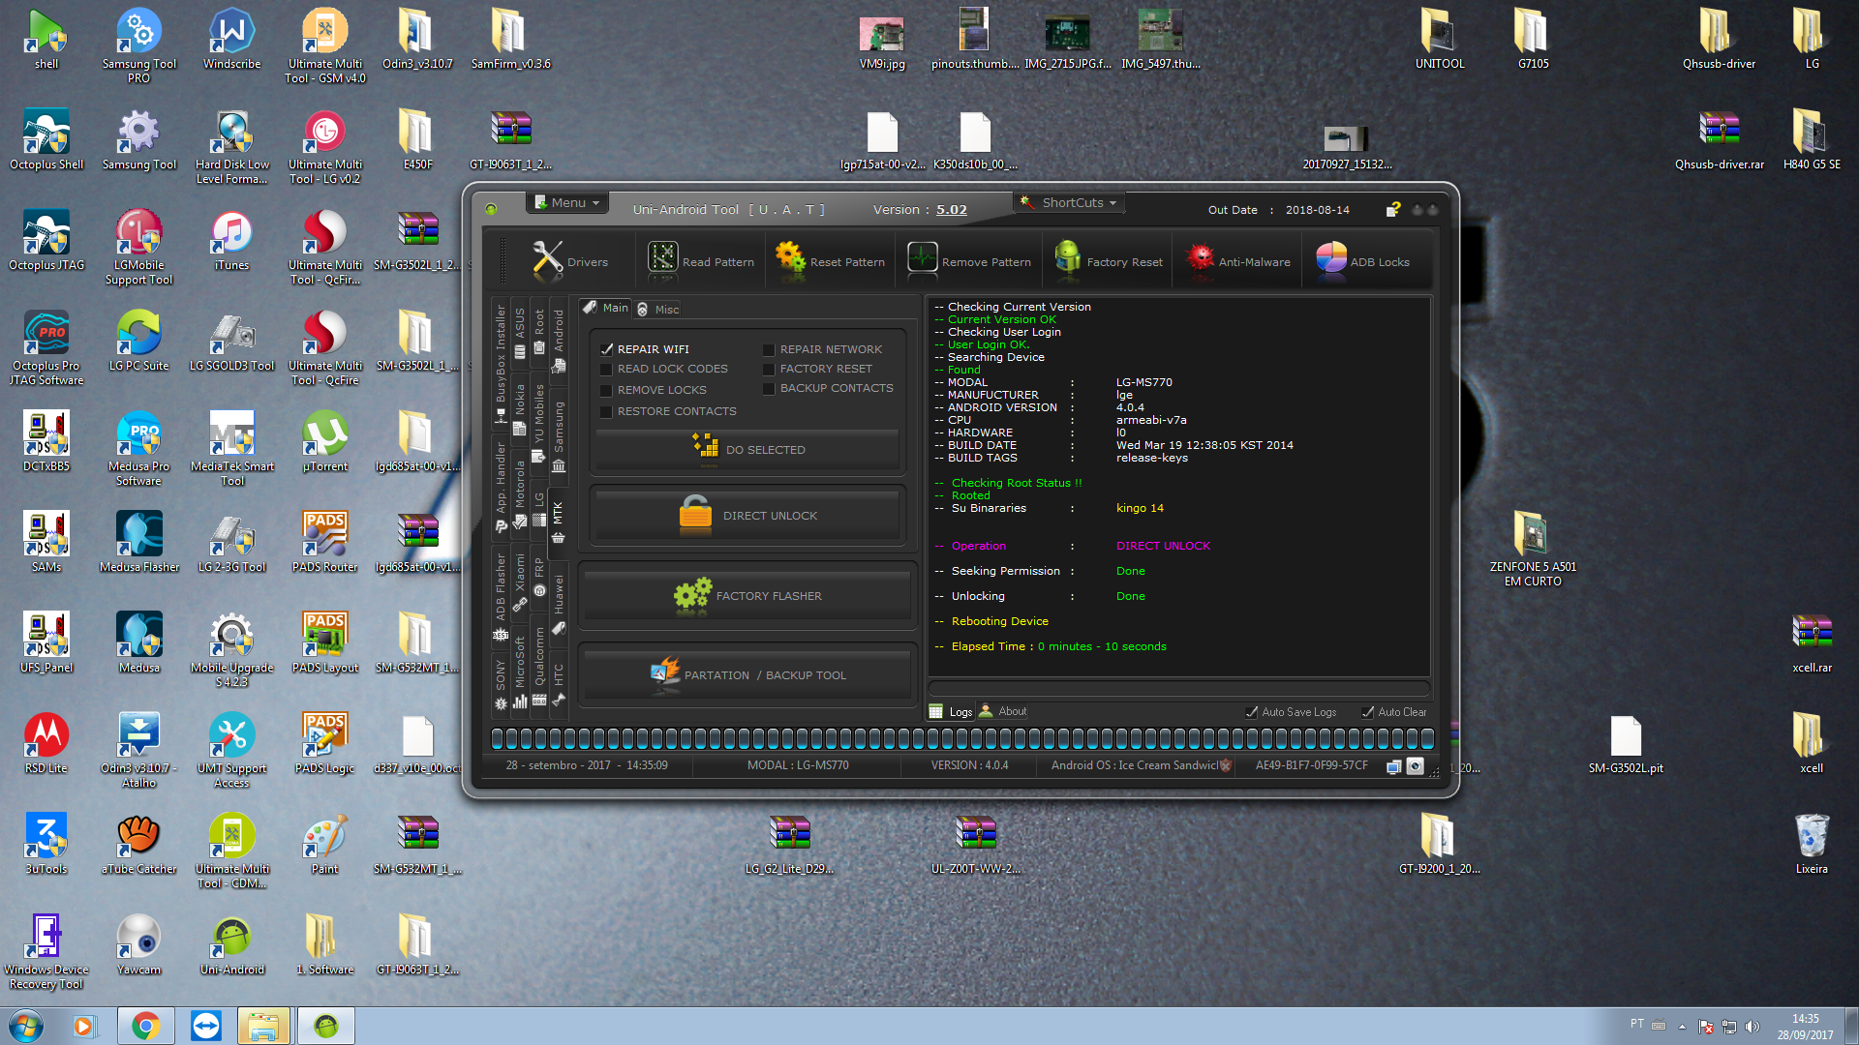Select the LG vertical tab
The width and height of the screenshot is (1859, 1045).
click(539, 510)
